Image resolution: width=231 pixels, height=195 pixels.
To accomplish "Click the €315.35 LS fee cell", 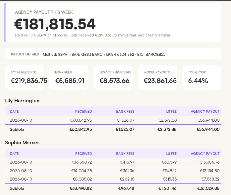I will click(x=170, y=179).
